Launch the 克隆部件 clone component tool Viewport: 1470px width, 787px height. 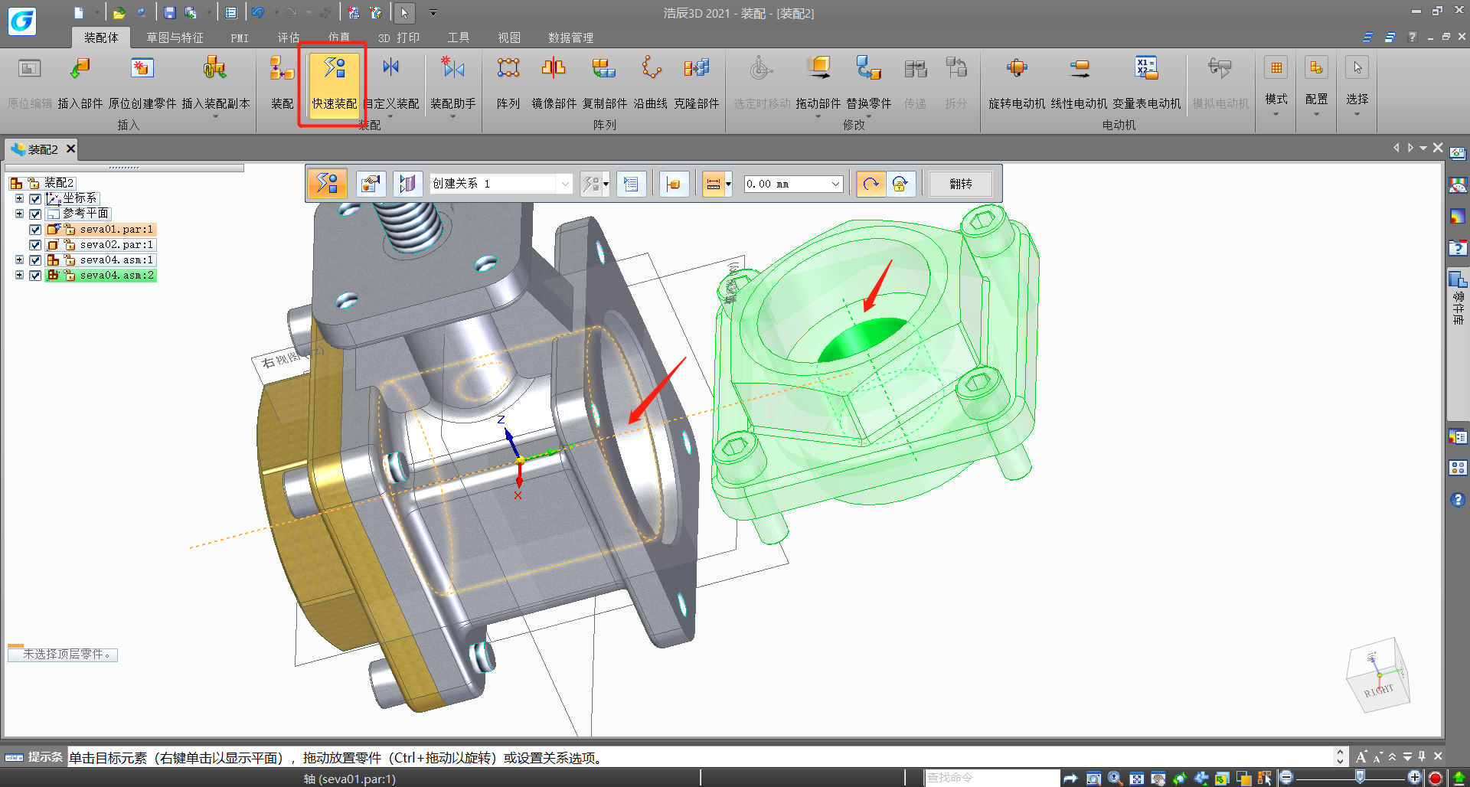[x=697, y=81]
